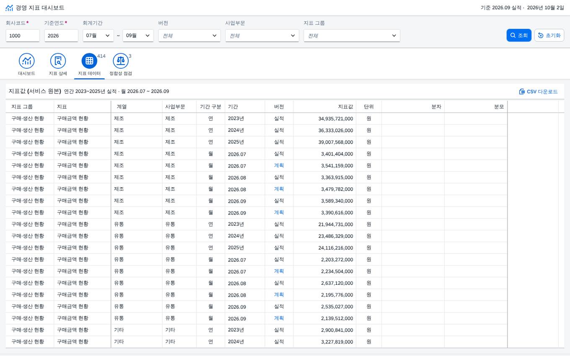The height and width of the screenshot is (356, 570).
Task: Open the 지표 상세 tab icon
Action: pos(58,61)
